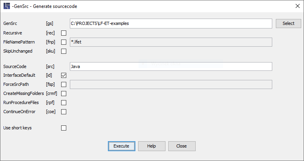Open Help for GenSrc dialog
The height and width of the screenshot is (161, 304).
(152, 146)
